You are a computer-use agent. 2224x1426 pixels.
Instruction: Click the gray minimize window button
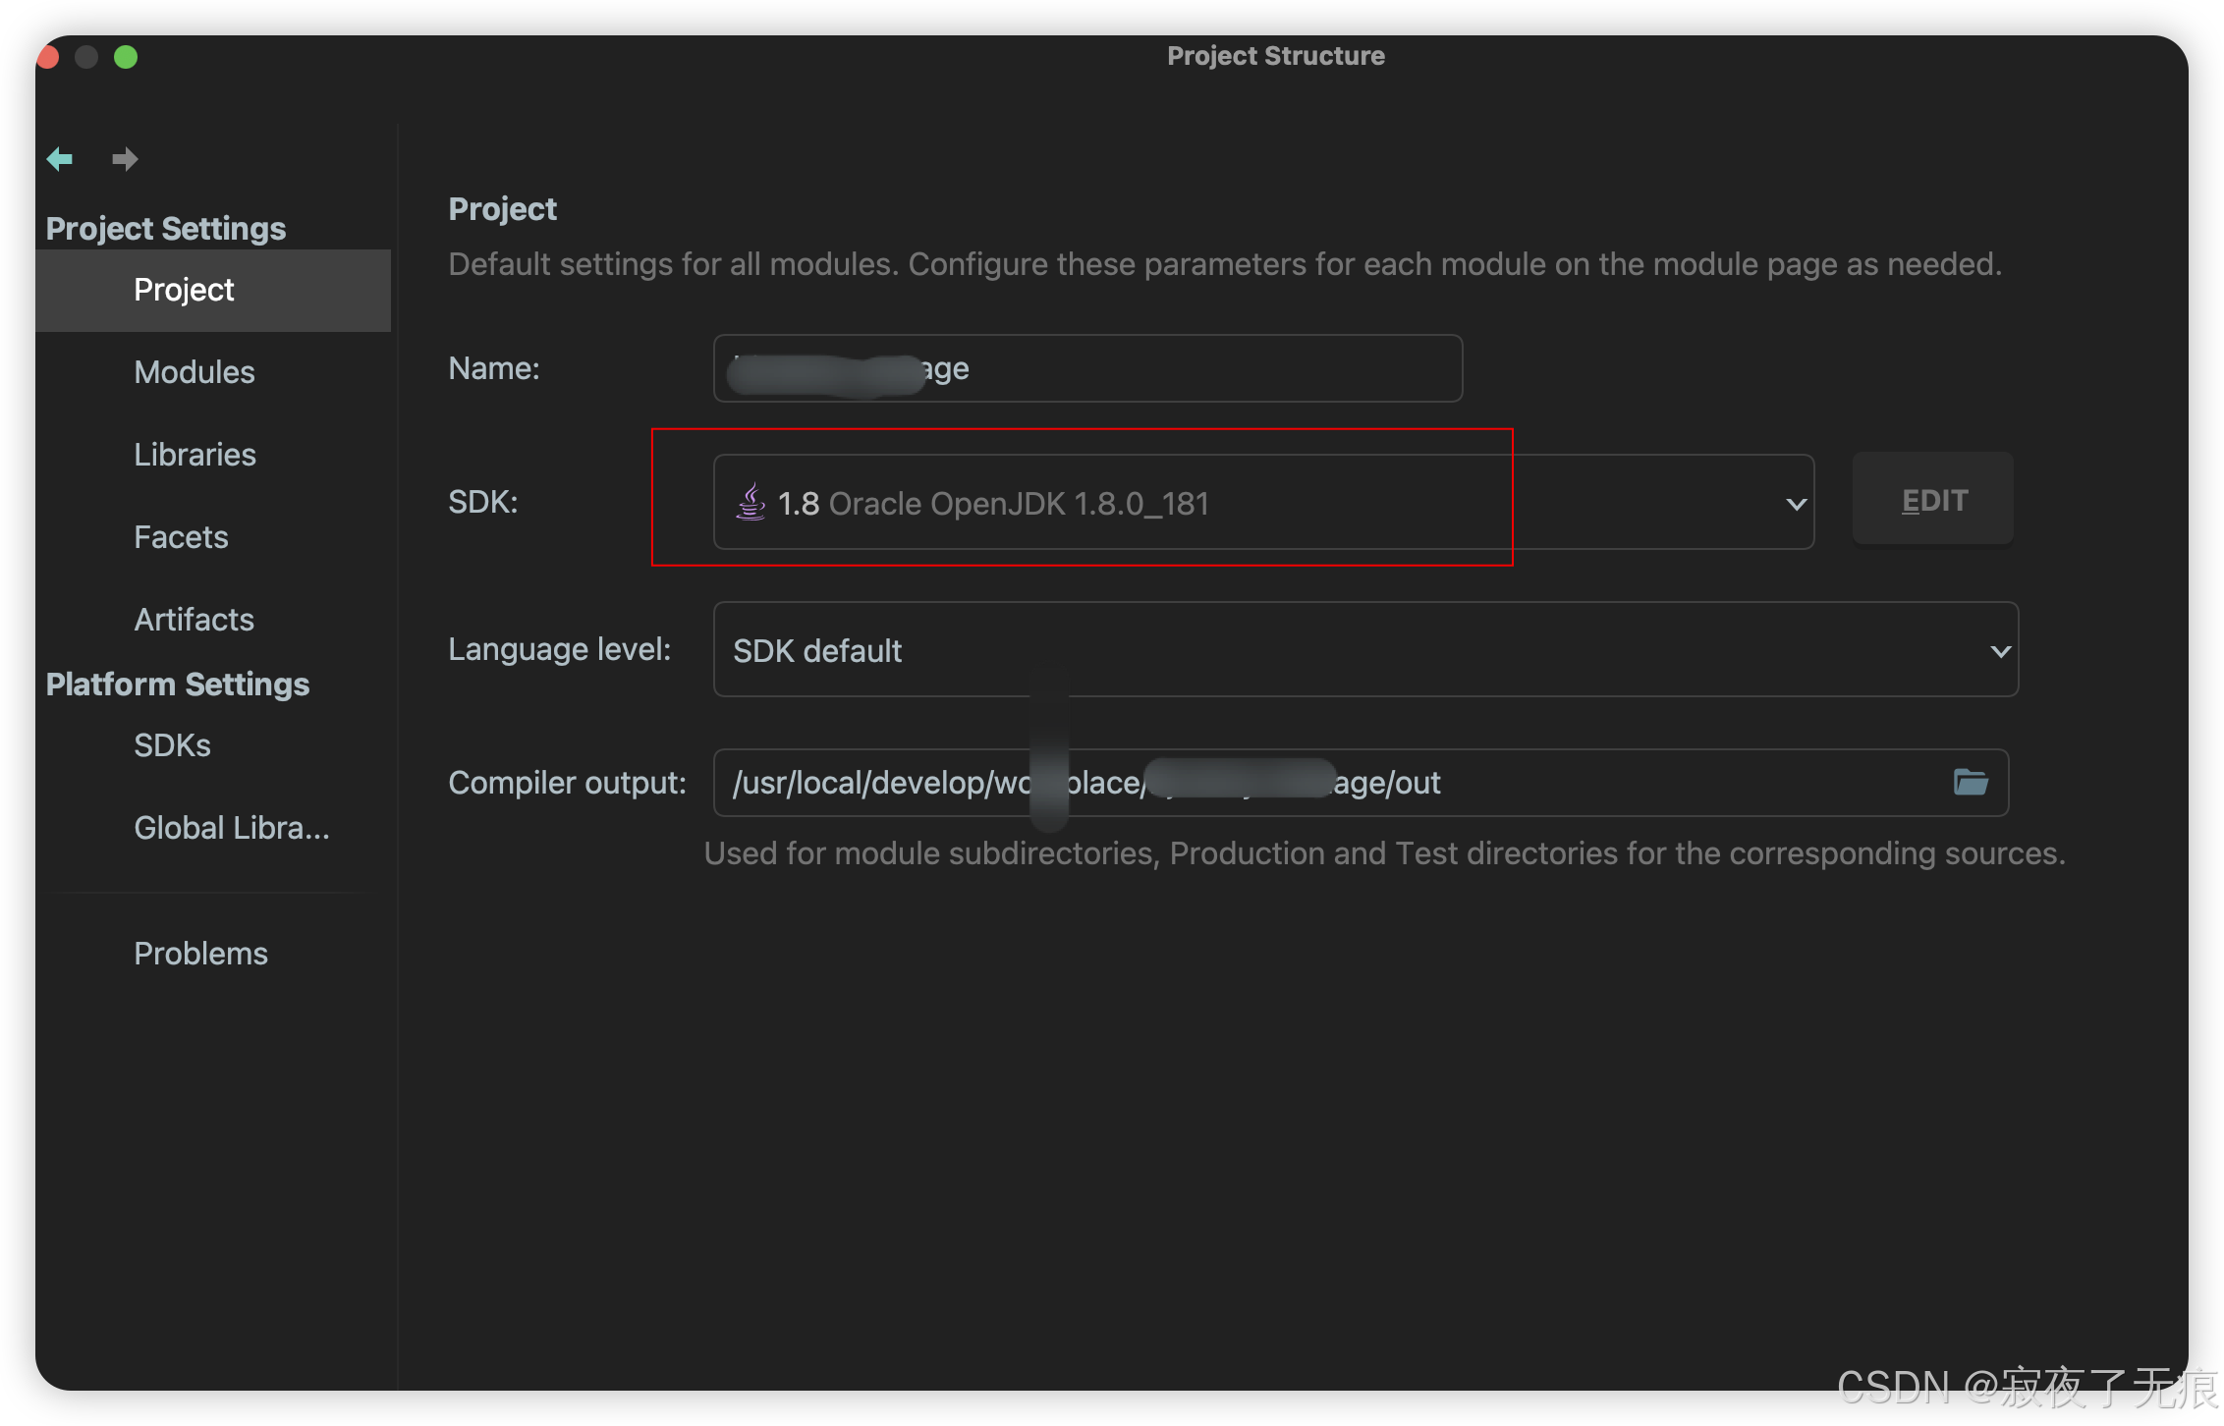86,57
